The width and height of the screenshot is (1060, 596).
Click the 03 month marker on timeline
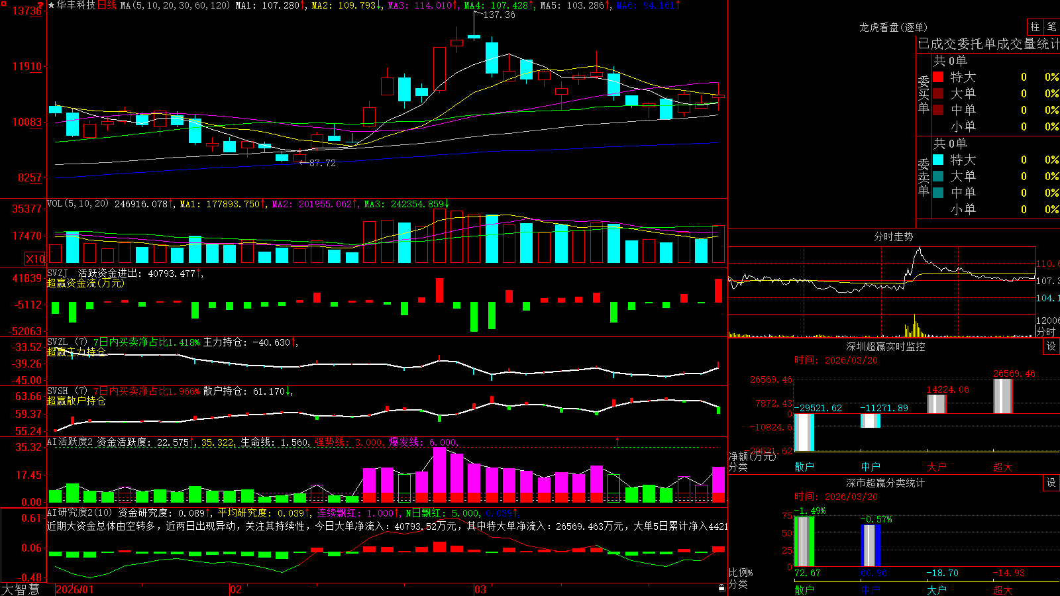click(x=480, y=589)
